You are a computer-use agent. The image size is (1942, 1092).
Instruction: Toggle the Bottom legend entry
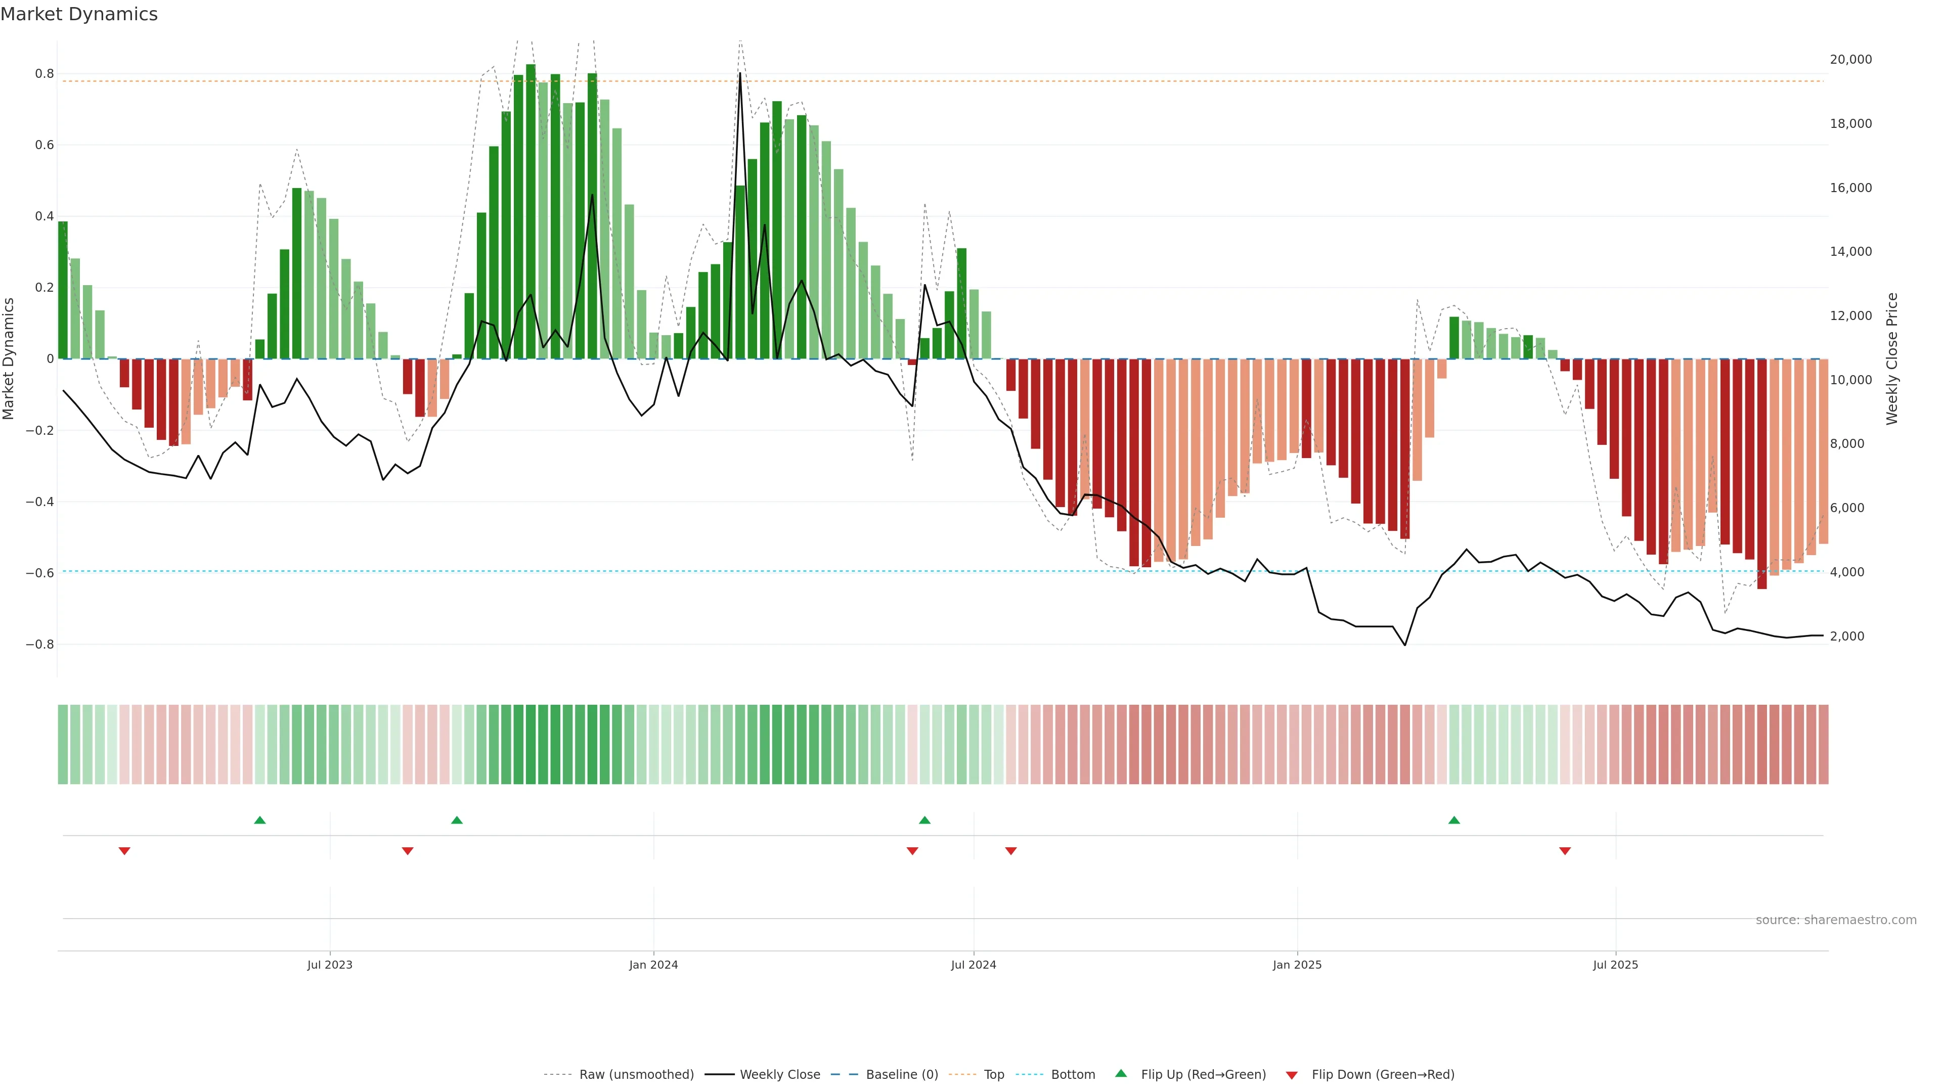click(x=1073, y=1075)
